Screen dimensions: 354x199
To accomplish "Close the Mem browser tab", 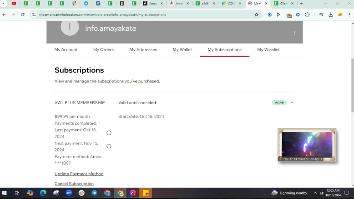I will [x=266, y=3].
